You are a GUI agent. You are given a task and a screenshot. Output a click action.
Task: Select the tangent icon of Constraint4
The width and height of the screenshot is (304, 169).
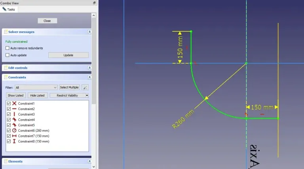pos(14,120)
